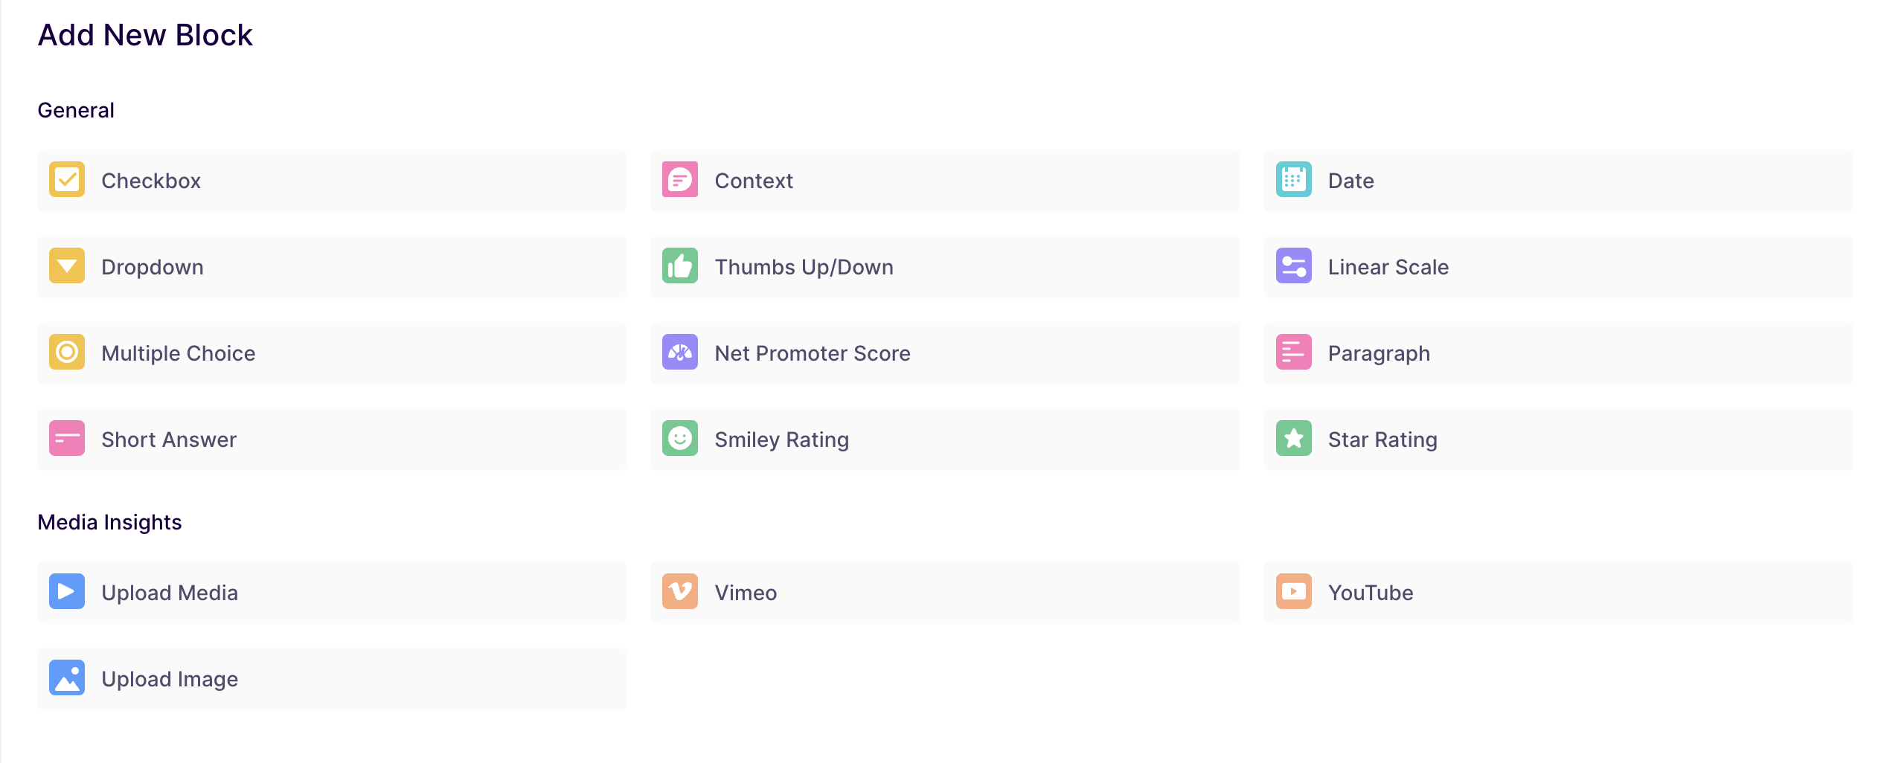Select the Thumbs Up/Down icon
Image resolution: width=1884 pixels, height=763 pixels.
(x=679, y=266)
